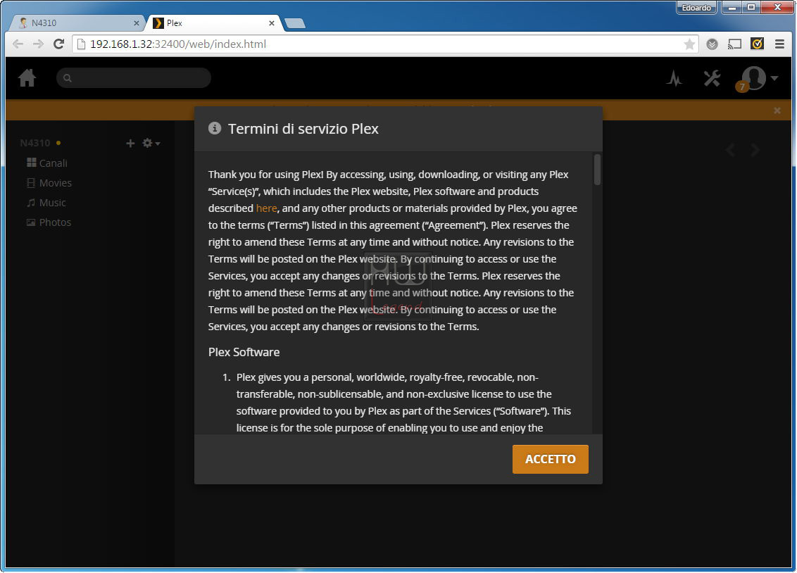This screenshot has height=573, width=797.
Task: Click the Pocket extension icon
Action: [712, 44]
